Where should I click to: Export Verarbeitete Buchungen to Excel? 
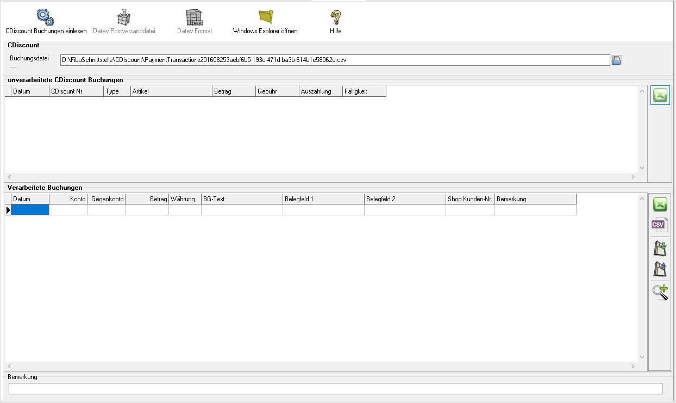[660, 205]
